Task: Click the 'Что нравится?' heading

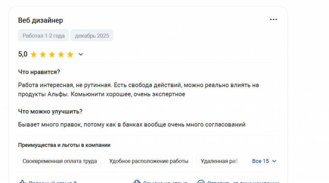Action: click(x=39, y=72)
